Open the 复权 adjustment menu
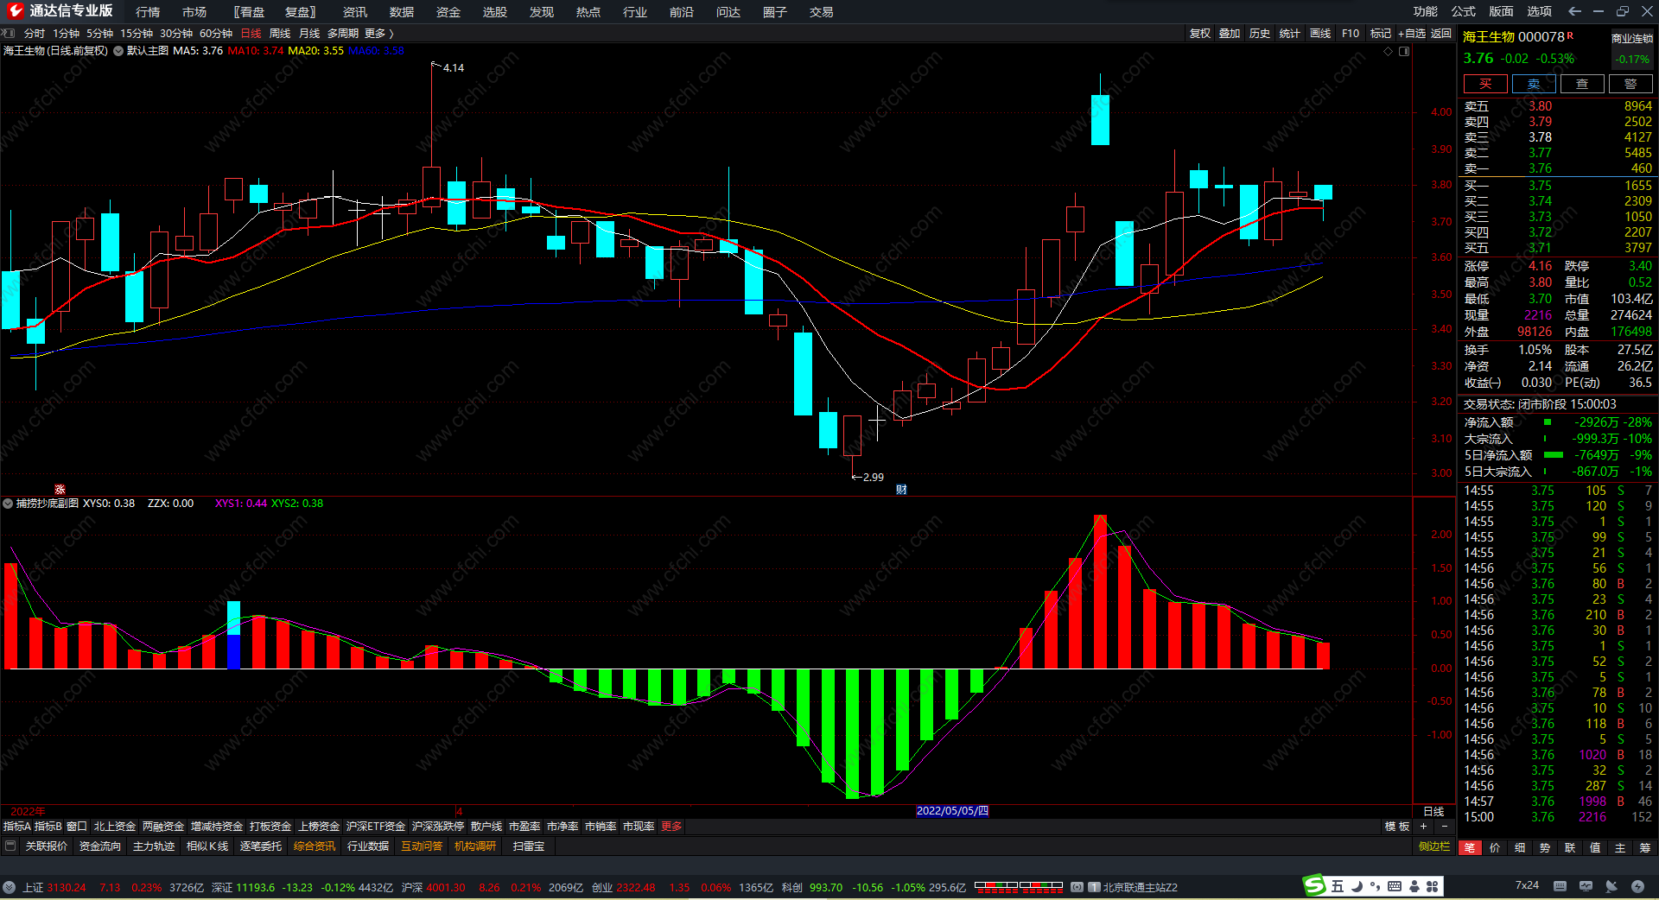The image size is (1659, 900). coord(1200,33)
